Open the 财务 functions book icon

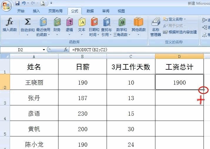57,22
